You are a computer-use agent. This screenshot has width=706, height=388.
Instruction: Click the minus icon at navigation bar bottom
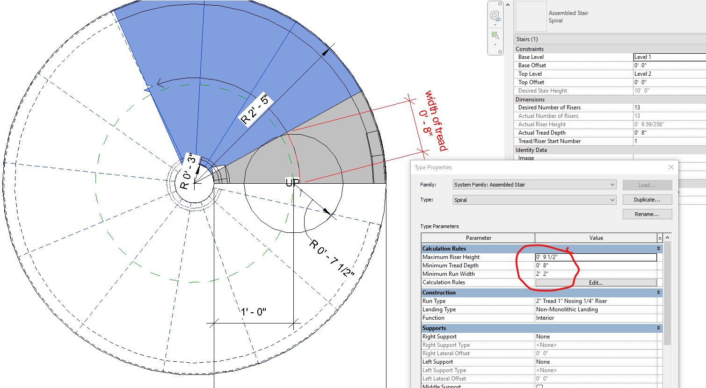pyautogui.click(x=500, y=51)
